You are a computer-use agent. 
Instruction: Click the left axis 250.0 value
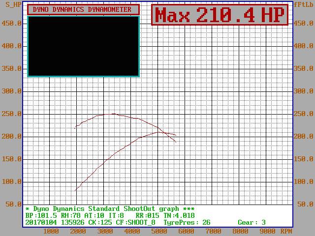pos(11,114)
